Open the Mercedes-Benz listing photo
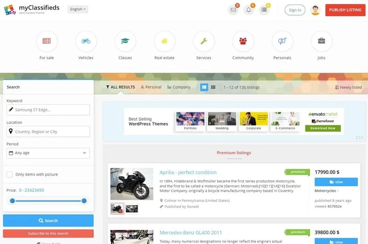Screen dimensions: 368x244 (132, 237)
